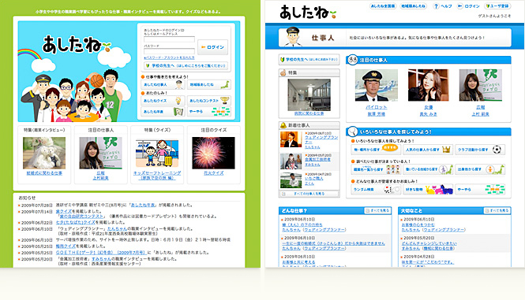This screenshot has height=300, width=525.
Task: Click the password (パスワード) field on left page
Action: click(x=169, y=51)
